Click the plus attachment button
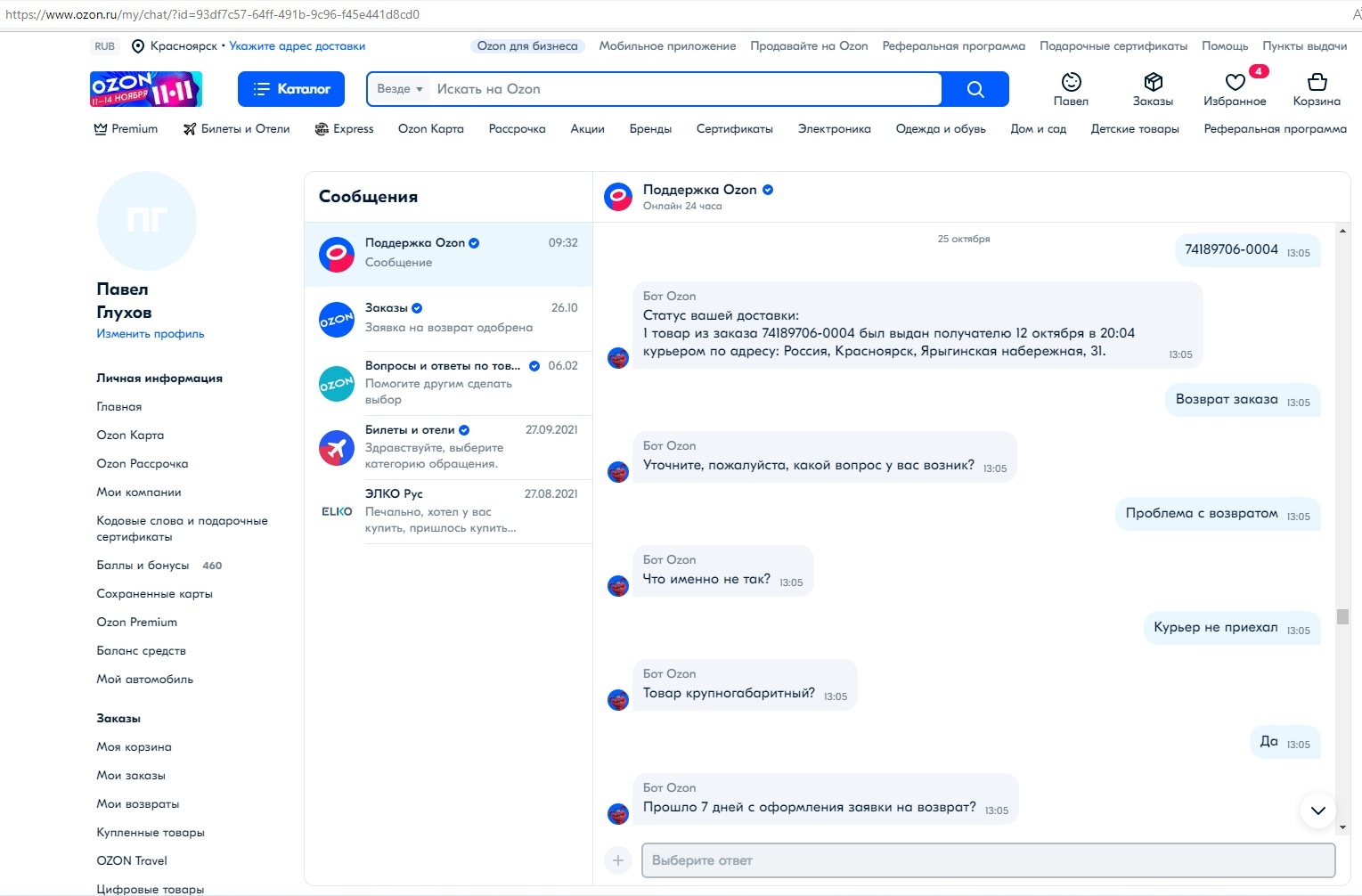 point(618,860)
